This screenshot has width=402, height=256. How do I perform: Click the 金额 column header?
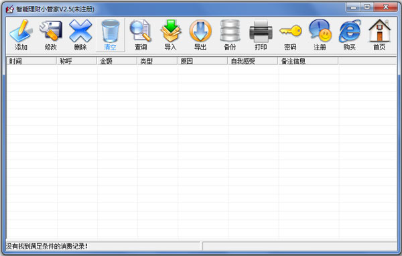[117, 61]
